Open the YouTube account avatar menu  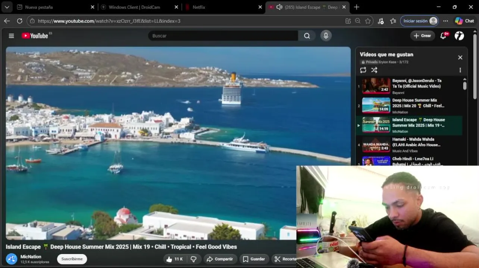[459, 36]
